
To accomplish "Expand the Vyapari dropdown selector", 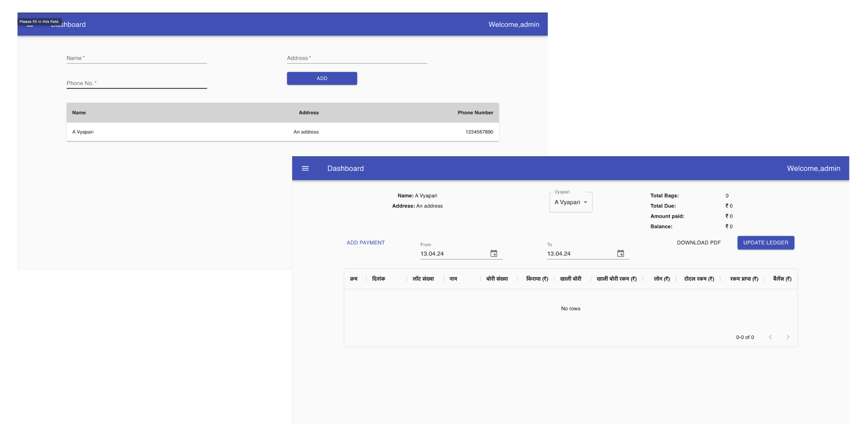I will point(571,202).
